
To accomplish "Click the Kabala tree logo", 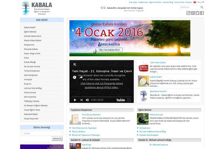I will (25, 8).
